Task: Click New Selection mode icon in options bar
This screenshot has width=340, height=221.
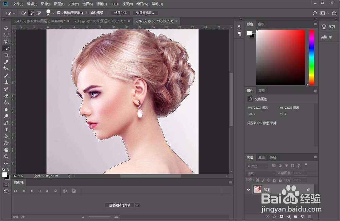Action: [x=24, y=13]
